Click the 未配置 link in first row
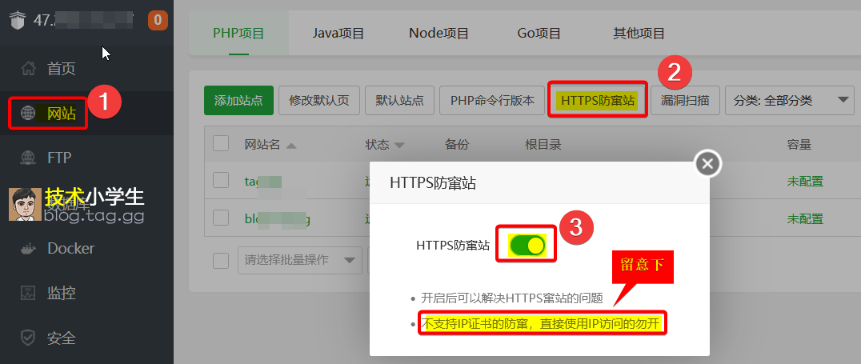The height and width of the screenshot is (364, 861). pyautogui.click(x=805, y=181)
